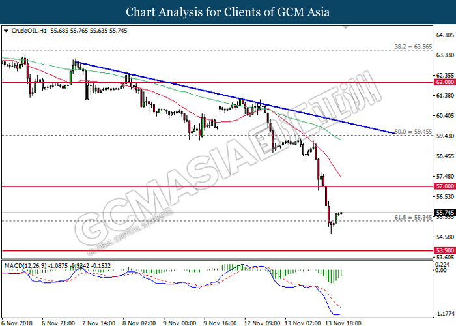Click the -1.1774 MACD scale value
456x326 pixels.
(x=445, y=314)
